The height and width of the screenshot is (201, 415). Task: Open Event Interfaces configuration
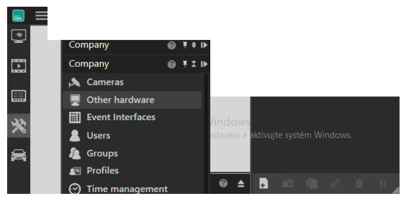(x=121, y=117)
